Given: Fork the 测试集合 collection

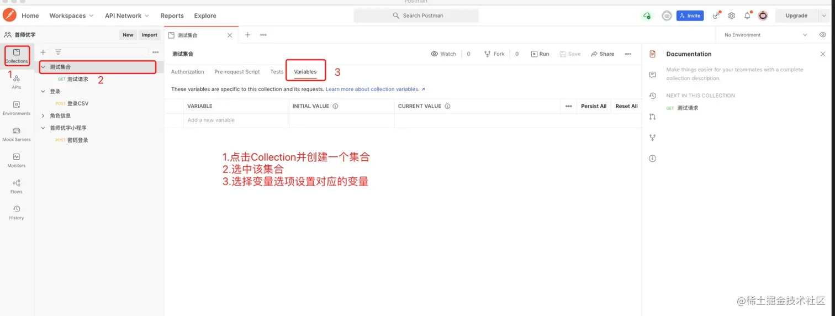Looking at the screenshot, I should [x=494, y=54].
